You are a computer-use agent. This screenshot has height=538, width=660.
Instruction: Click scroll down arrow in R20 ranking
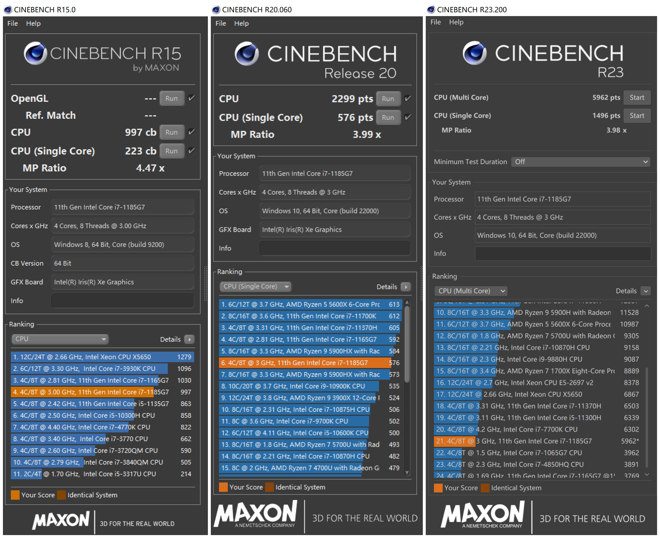pyautogui.click(x=407, y=472)
